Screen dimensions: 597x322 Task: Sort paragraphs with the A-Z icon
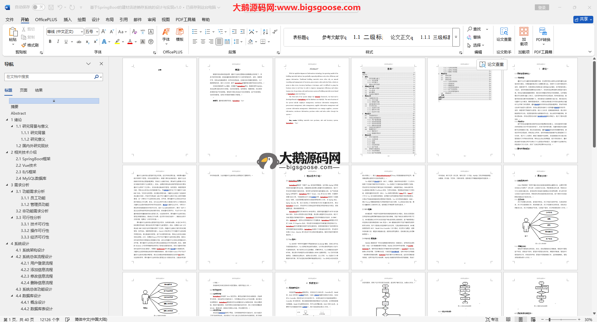click(265, 32)
